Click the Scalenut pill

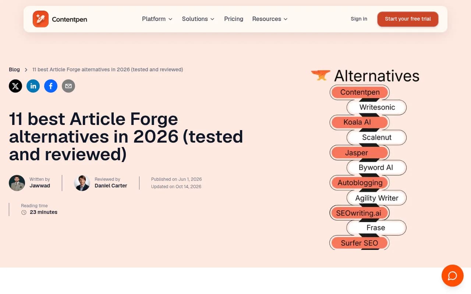pyautogui.click(x=377, y=137)
